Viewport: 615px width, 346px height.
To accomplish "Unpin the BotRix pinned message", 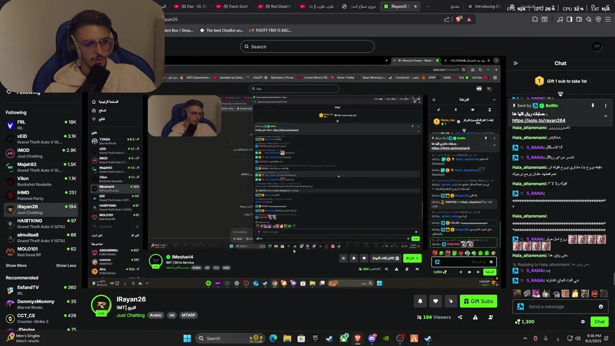I will coord(593,106).
